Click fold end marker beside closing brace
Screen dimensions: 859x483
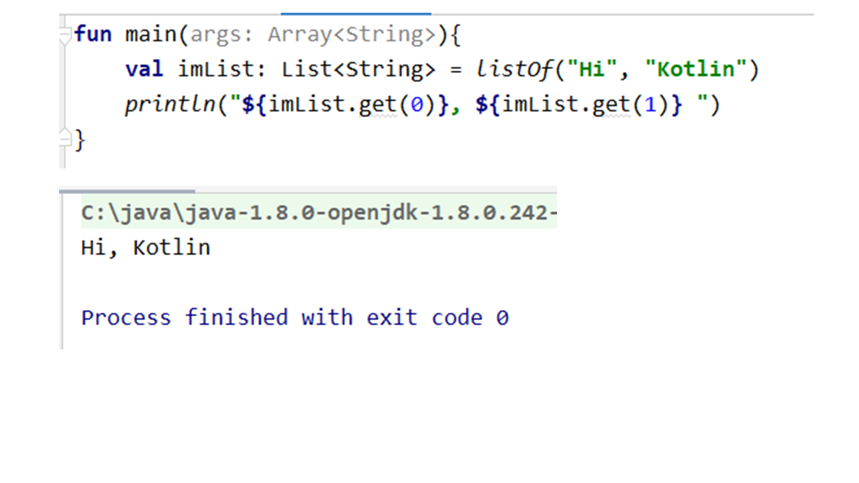(x=65, y=139)
